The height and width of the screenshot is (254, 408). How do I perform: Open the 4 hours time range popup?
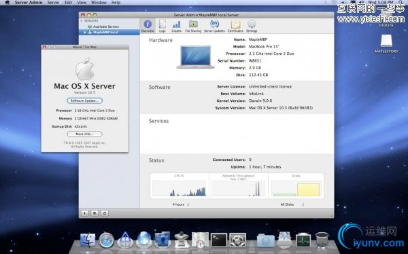pyautogui.click(x=181, y=204)
